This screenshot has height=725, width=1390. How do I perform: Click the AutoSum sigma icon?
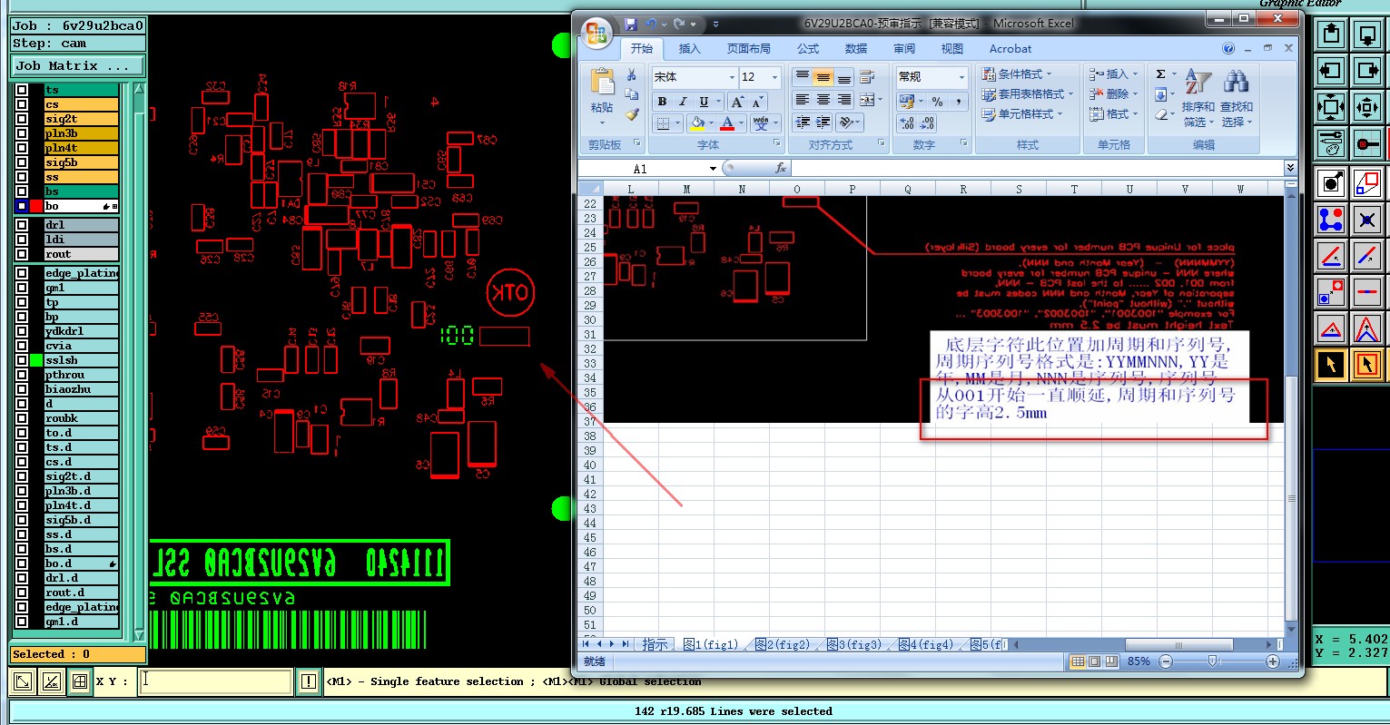pyautogui.click(x=1160, y=74)
